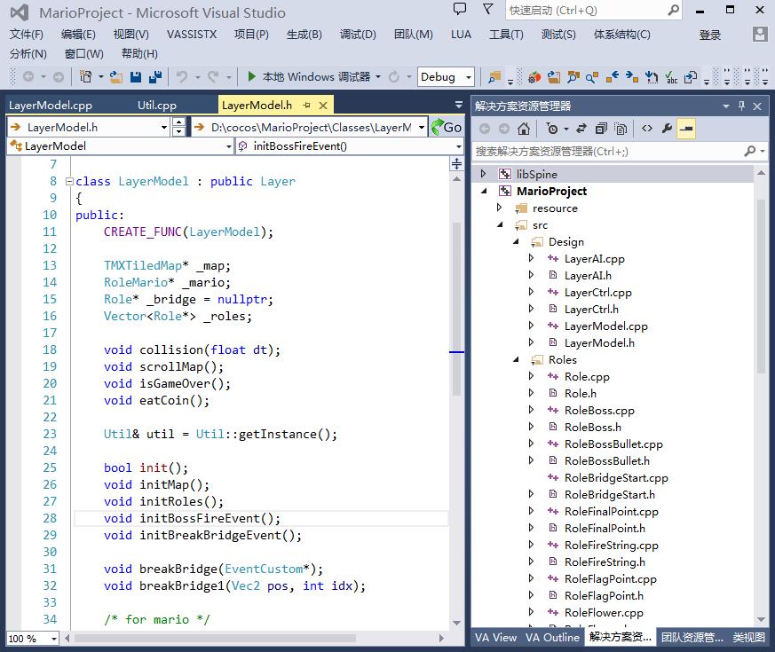Open the D:\cocos\MarioProject path dropdown
The width and height of the screenshot is (775, 652).
click(422, 128)
